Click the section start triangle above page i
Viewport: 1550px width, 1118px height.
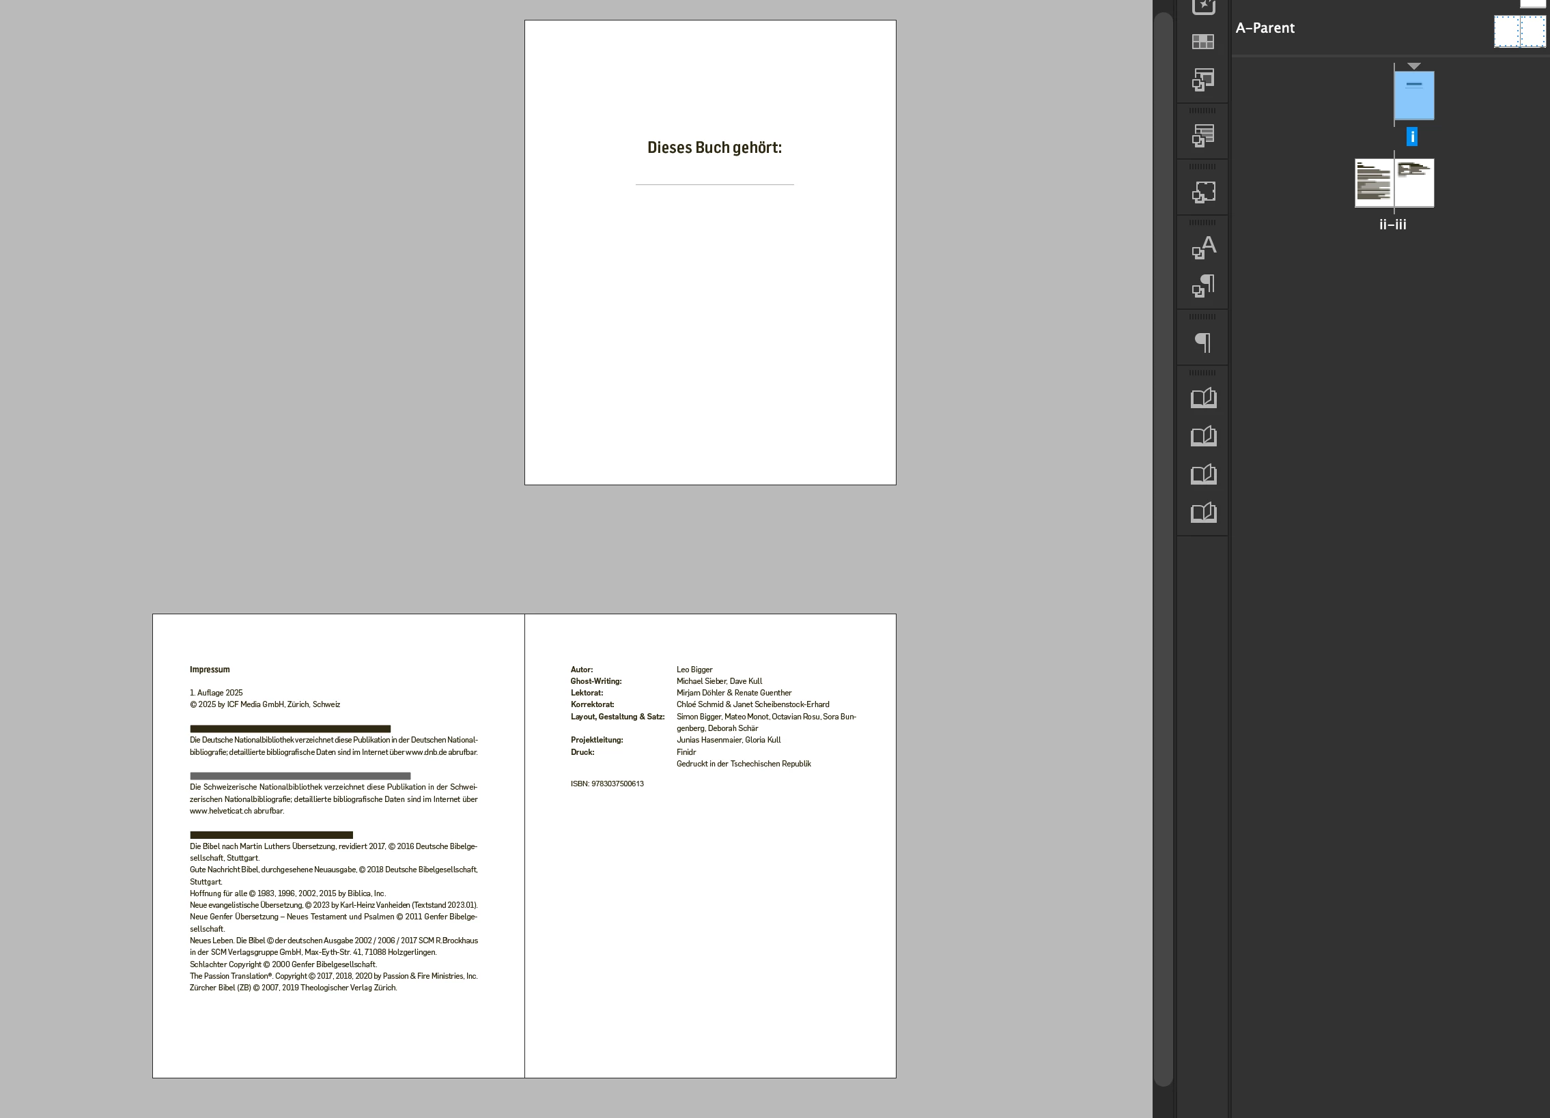click(1414, 66)
